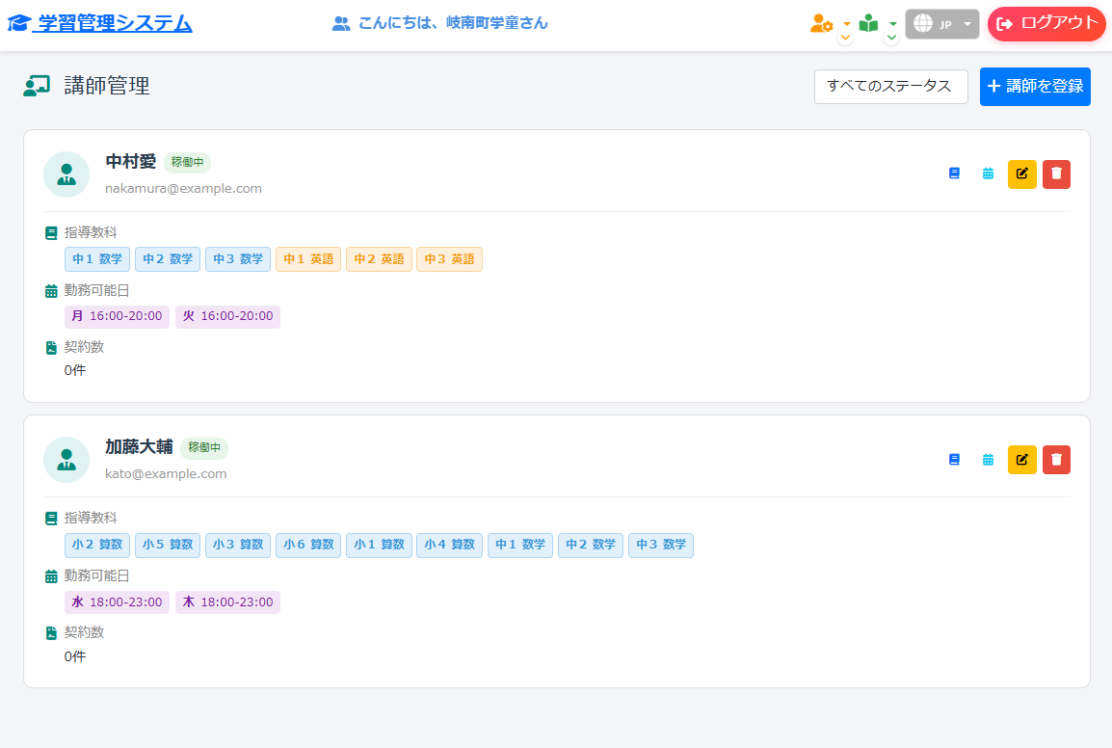The width and height of the screenshot is (1112, 748).
Task: Open the blue book icon for 加藤大輔
Action: coord(955,460)
